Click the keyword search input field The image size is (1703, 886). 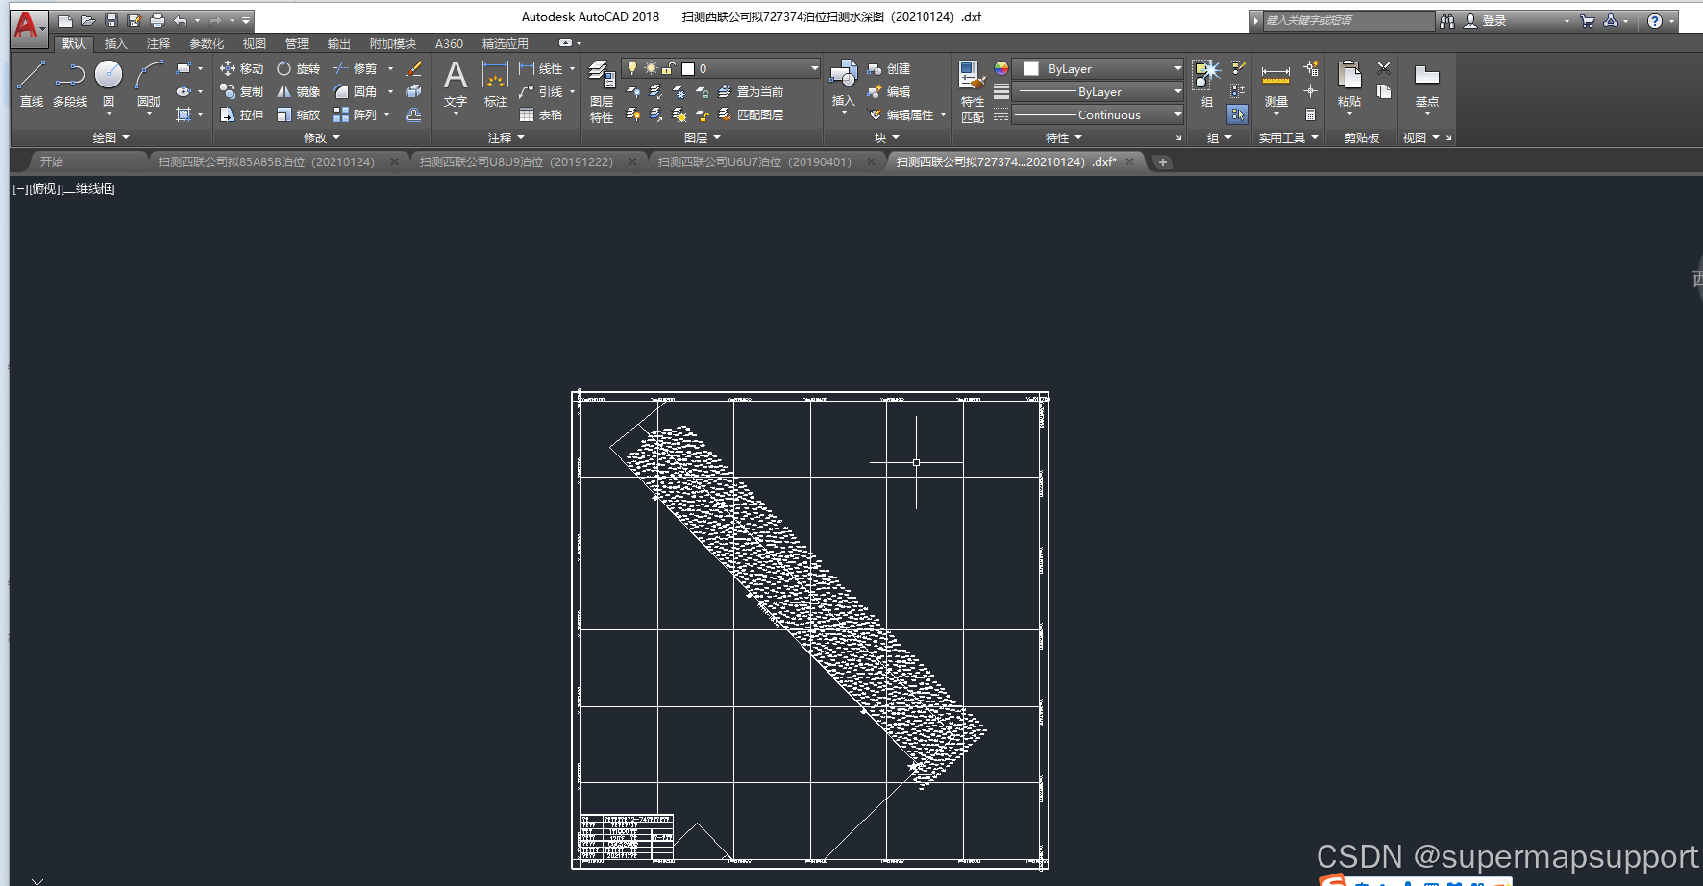1348,20
